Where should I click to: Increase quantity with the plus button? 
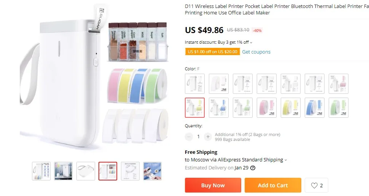point(208,136)
